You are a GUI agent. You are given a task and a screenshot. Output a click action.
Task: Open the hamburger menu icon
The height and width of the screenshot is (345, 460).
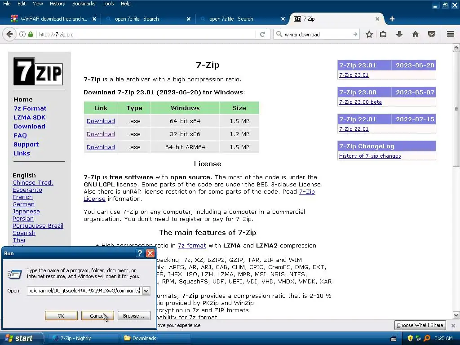(451, 34)
